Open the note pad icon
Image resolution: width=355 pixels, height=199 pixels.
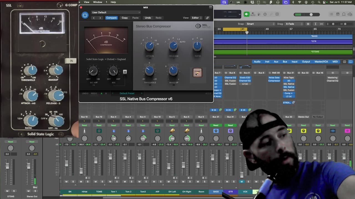tap(338, 14)
